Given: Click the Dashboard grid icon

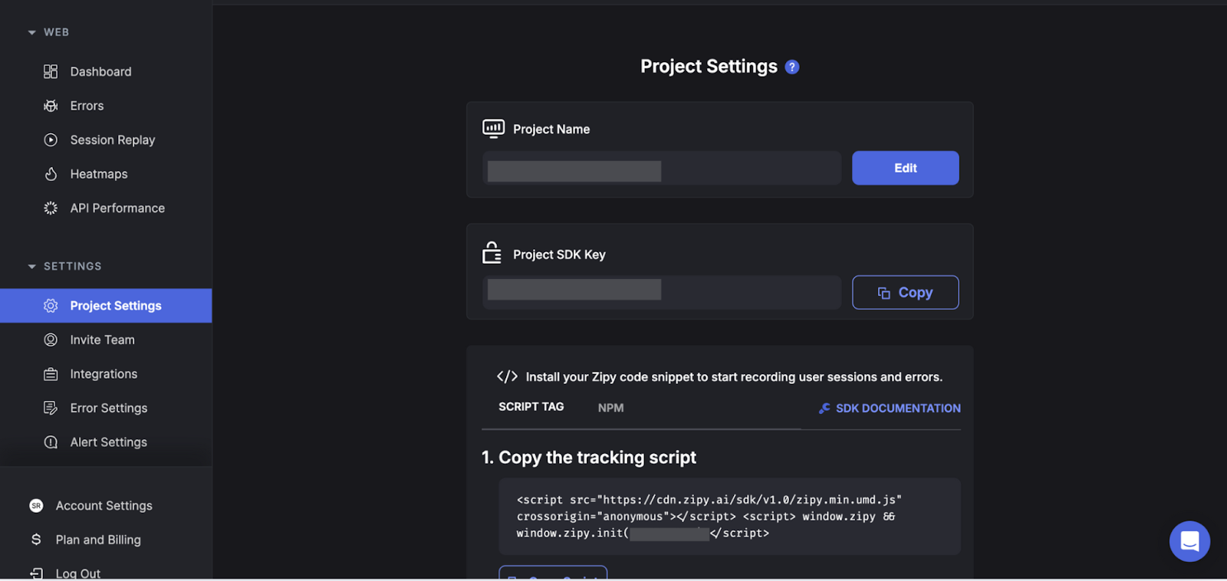Looking at the screenshot, I should (x=51, y=71).
